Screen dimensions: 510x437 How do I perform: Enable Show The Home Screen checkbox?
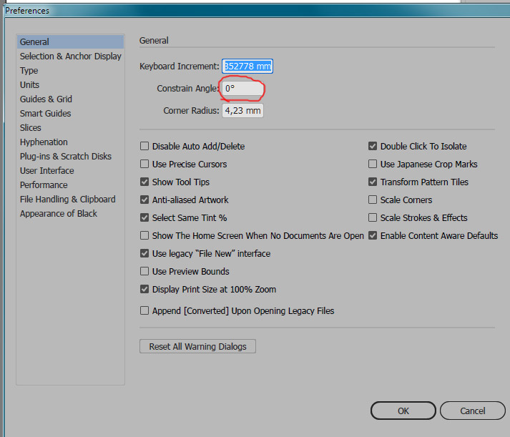pos(144,235)
